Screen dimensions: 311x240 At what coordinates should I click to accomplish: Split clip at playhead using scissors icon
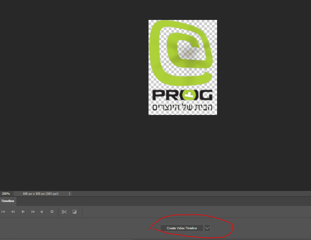[x=64, y=212]
